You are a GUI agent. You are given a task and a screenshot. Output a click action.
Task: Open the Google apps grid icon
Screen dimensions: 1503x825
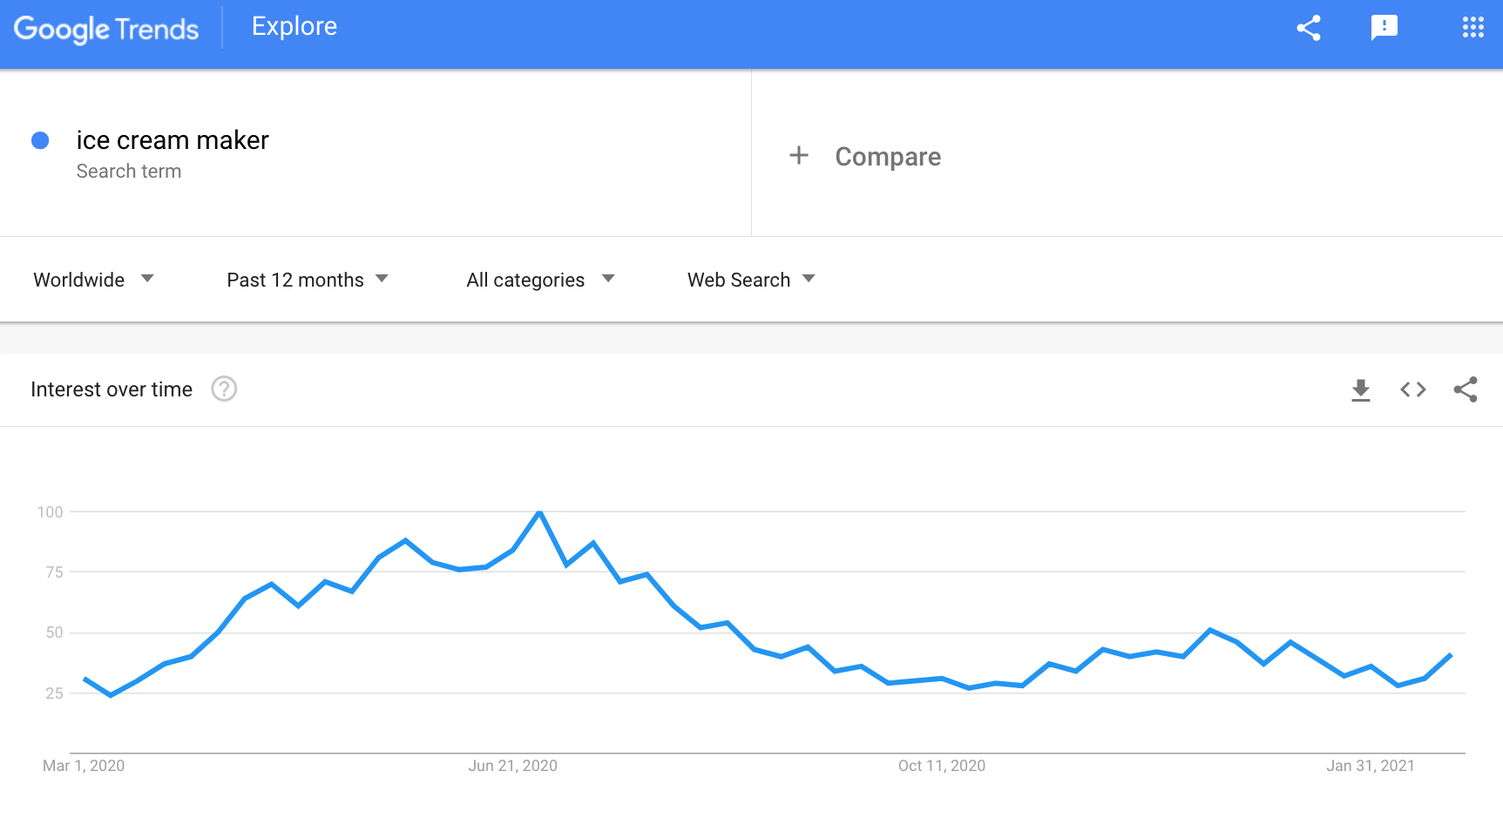coord(1473,28)
